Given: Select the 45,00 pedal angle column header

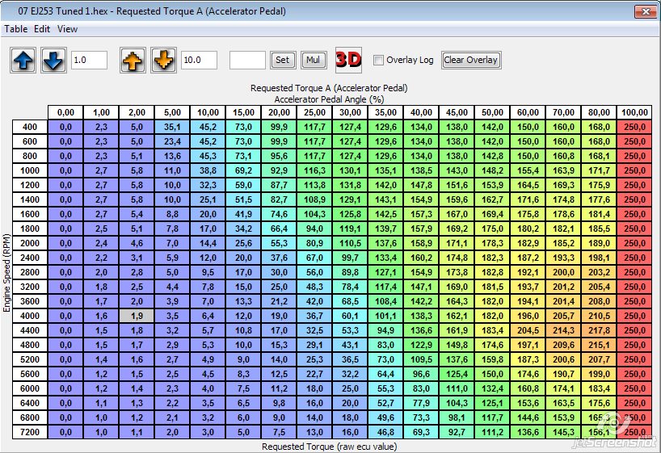Looking at the screenshot, I should point(457,112).
